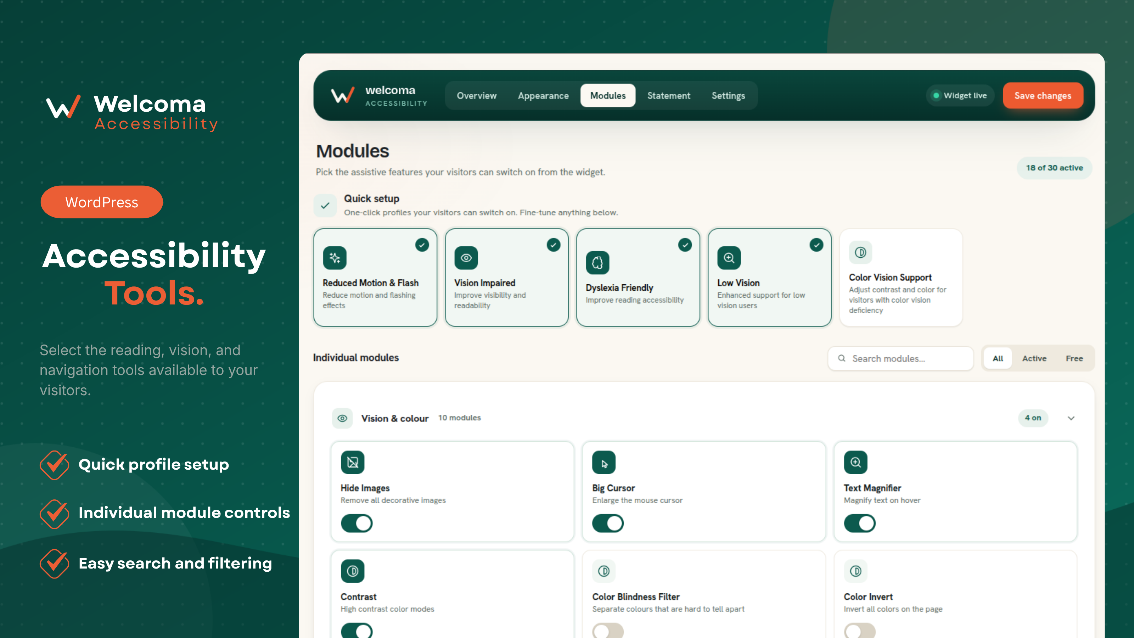The image size is (1134, 638).
Task: Select the Modules tab
Action: 608,96
